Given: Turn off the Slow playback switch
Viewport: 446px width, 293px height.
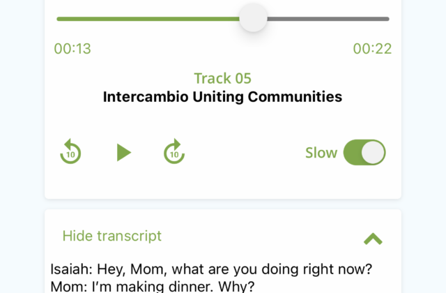Looking at the screenshot, I should tap(364, 152).
